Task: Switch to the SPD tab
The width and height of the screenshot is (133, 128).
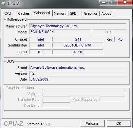Action: pyautogui.click(x=75, y=13)
